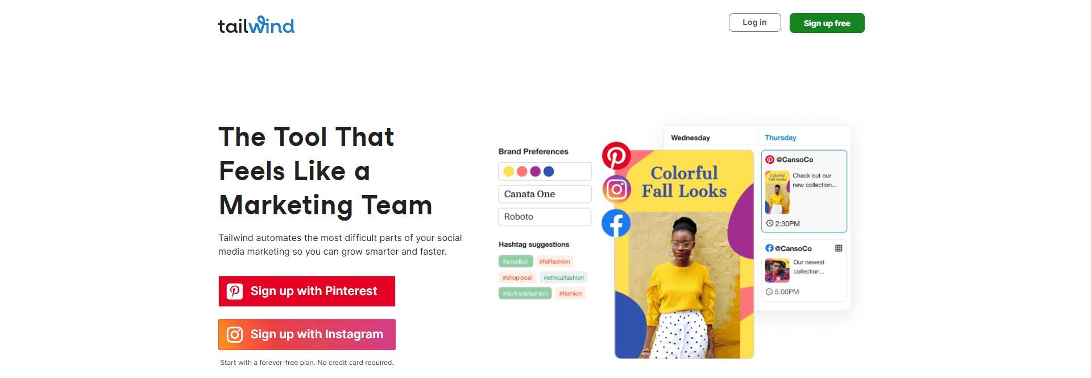Click the small Facebook icon beside @CansoCo
The width and height of the screenshot is (1091, 378).
[x=769, y=248]
